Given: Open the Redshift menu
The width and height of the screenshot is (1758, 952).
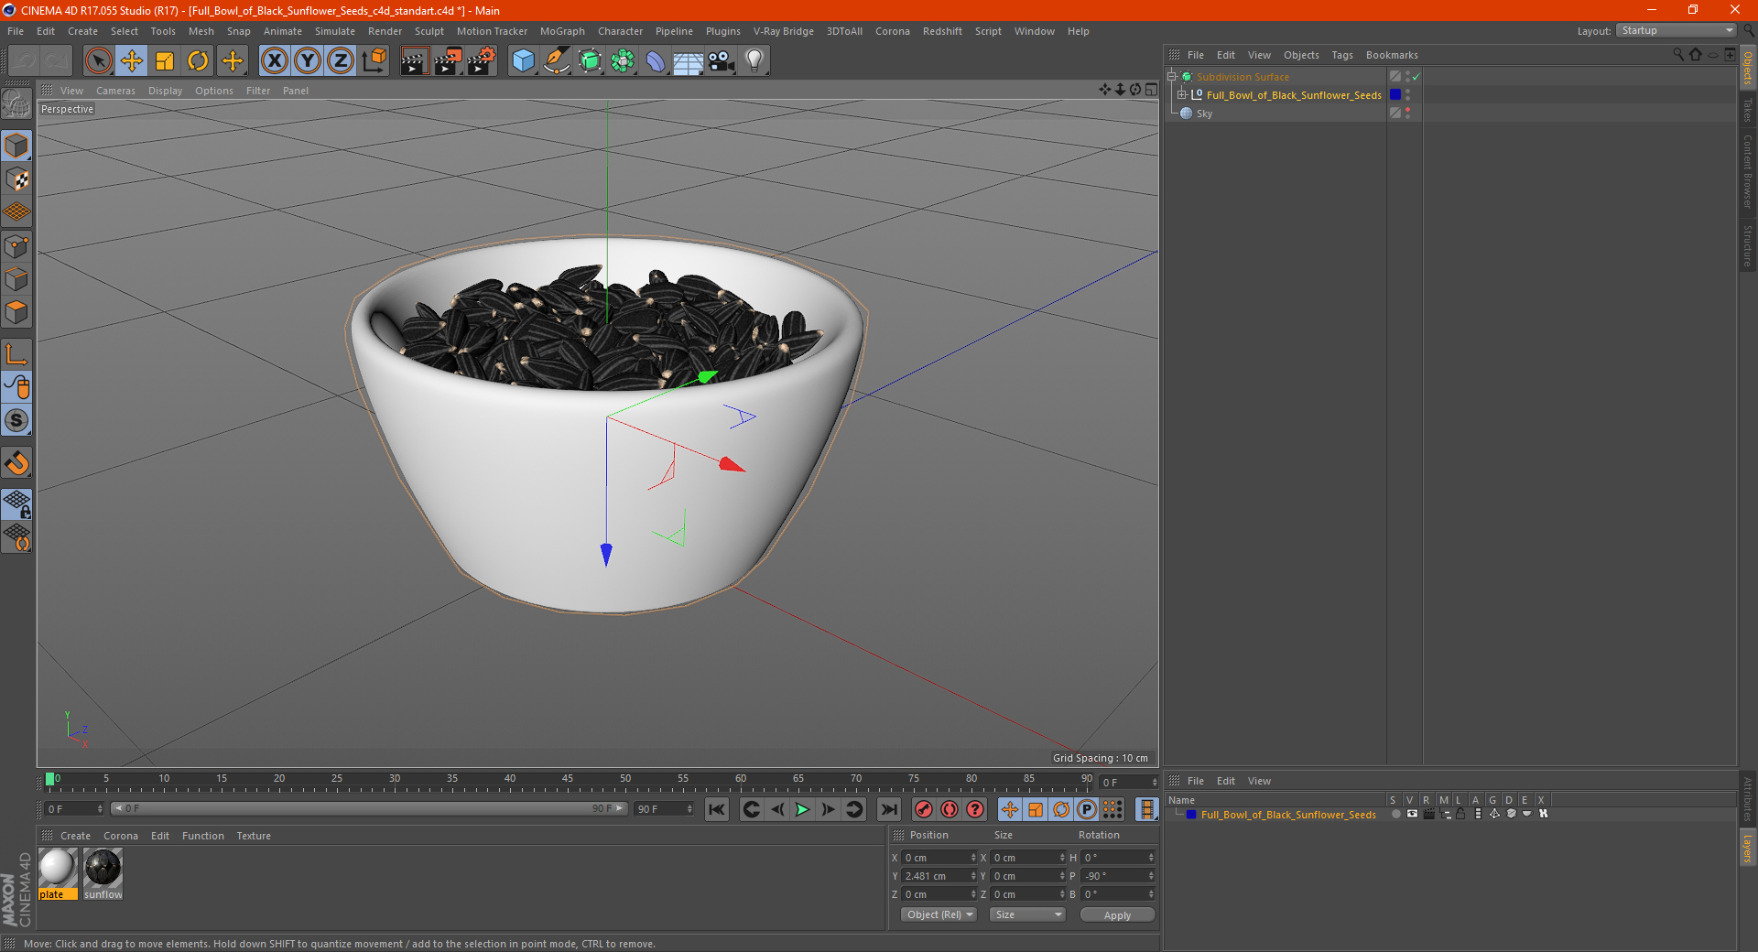Looking at the screenshot, I should coord(942,31).
